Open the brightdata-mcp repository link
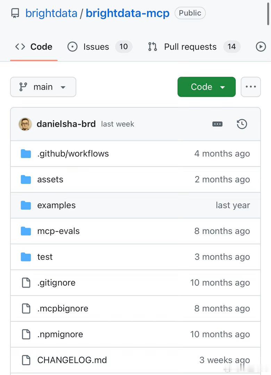Screen dimensions: 271x375 coord(128,13)
